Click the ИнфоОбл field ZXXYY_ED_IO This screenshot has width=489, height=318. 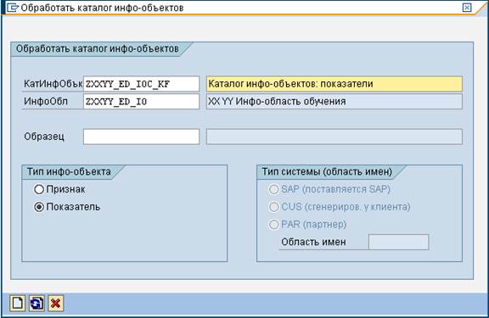point(141,102)
